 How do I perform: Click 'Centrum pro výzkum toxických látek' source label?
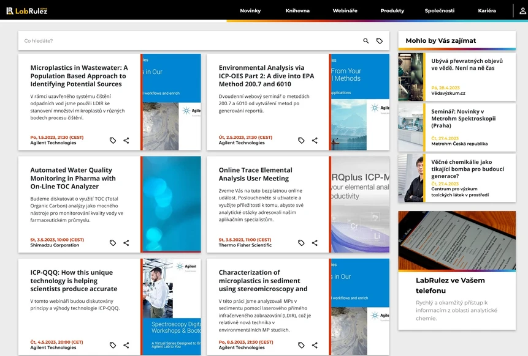[x=460, y=192]
